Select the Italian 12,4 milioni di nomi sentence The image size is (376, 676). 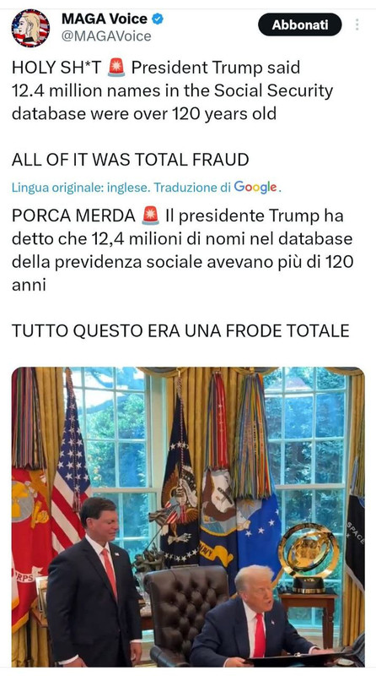pos(182,250)
